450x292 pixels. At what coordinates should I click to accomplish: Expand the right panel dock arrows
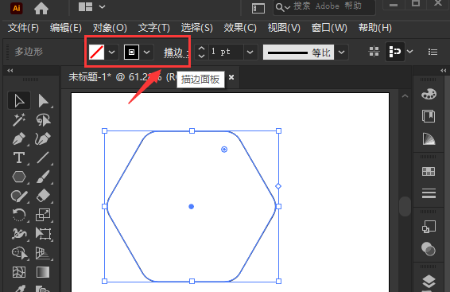pos(443,70)
